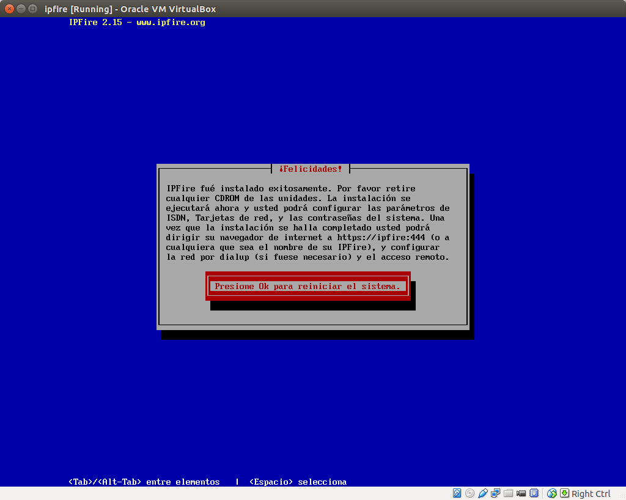Screen dimensions: 626x500
Task: Click the USB devices status icon
Action: (482, 493)
